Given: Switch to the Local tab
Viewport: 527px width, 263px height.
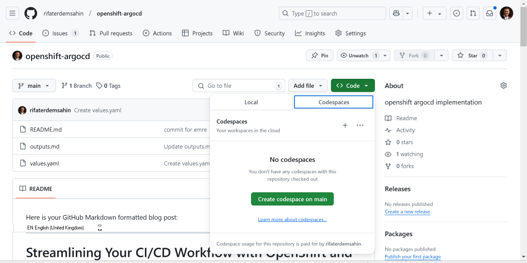Looking at the screenshot, I should [251, 102].
